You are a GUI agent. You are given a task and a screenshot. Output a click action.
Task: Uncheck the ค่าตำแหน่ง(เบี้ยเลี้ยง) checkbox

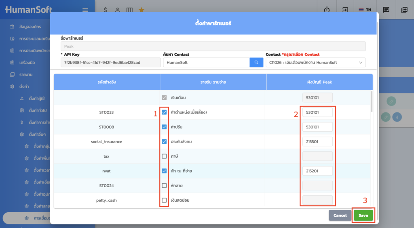click(x=164, y=112)
